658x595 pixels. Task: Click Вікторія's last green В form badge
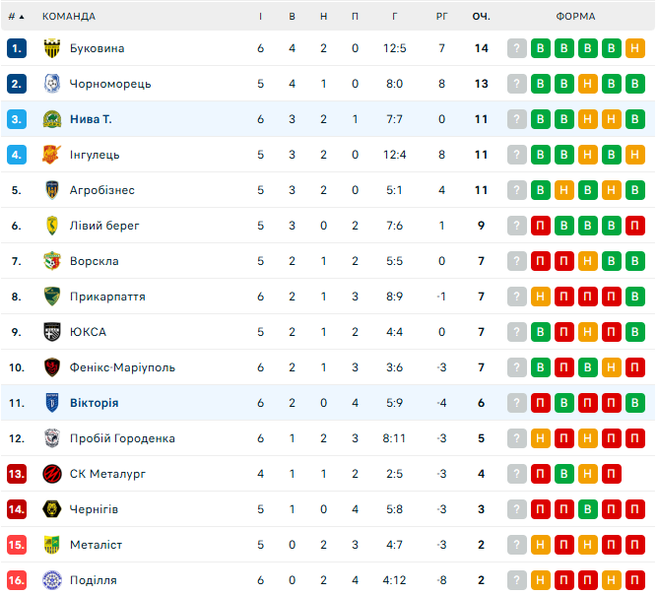click(x=635, y=403)
